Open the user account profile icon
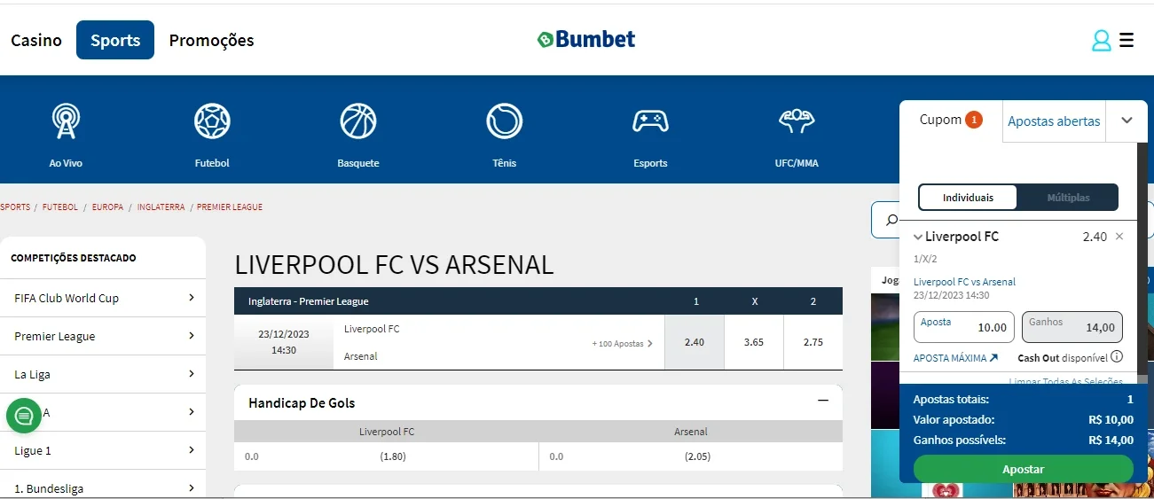Screen dimensions: 1154x499 point(1101,41)
